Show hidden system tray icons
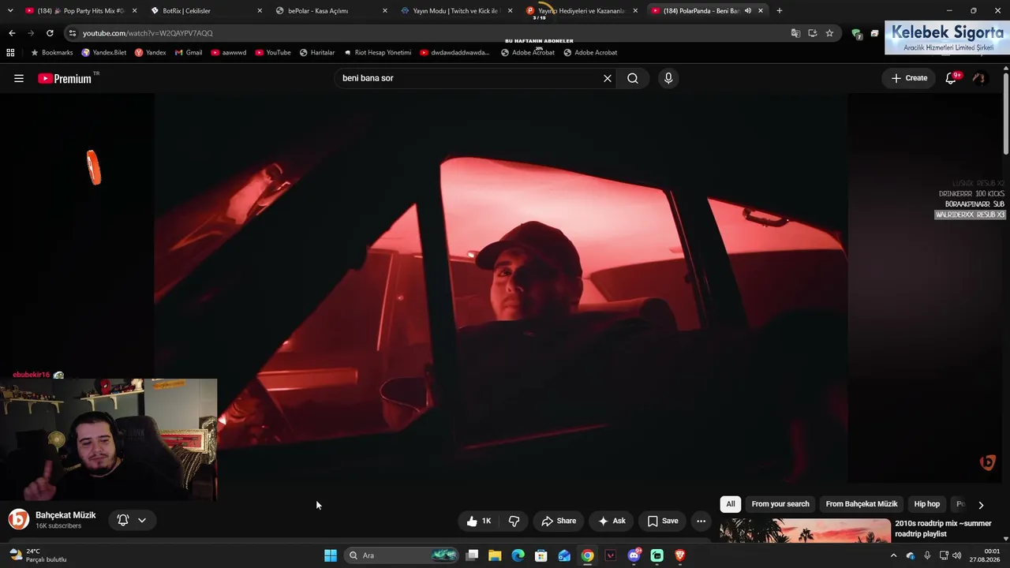Image resolution: width=1010 pixels, height=568 pixels. point(893,555)
